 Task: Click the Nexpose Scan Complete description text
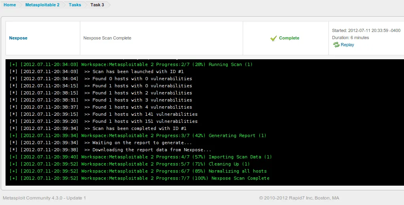107,38
